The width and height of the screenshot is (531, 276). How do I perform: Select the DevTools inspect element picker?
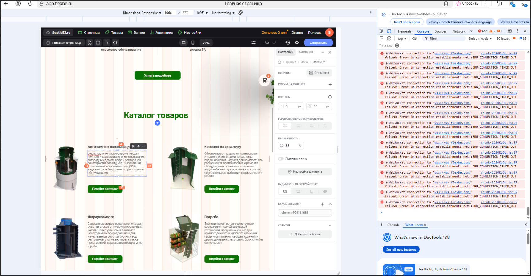382,31
